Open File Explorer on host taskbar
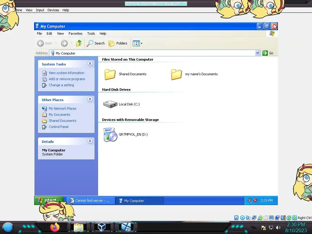 [79, 227]
